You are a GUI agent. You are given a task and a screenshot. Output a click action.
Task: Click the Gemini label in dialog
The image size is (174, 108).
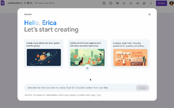pos(28,14)
